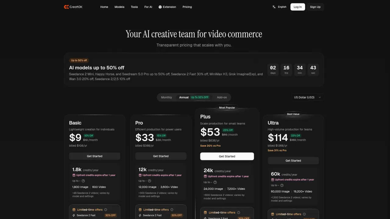Click the 'Up To 32% OFF' annual badge

tap(200, 97)
